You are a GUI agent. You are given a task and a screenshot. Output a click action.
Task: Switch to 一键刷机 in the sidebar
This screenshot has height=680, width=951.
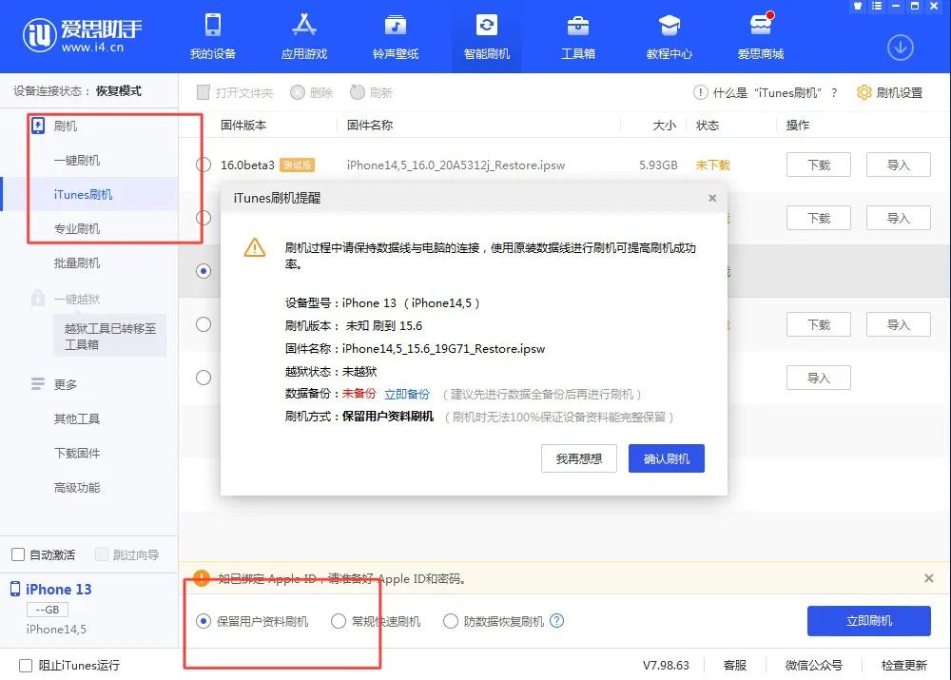click(x=77, y=160)
